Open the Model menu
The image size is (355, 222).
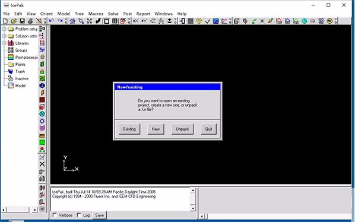[x=64, y=14]
